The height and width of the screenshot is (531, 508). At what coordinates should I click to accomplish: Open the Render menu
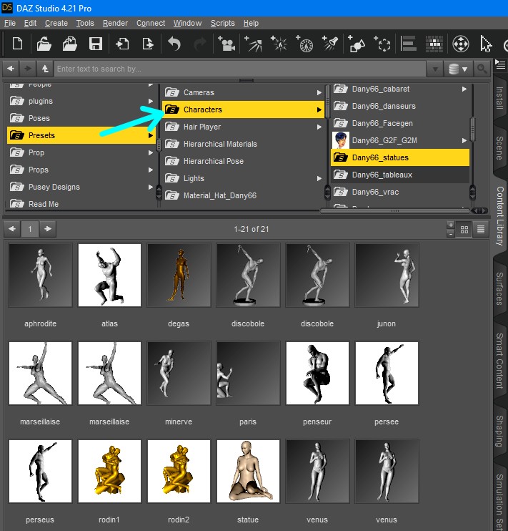[x=115, y=23]
